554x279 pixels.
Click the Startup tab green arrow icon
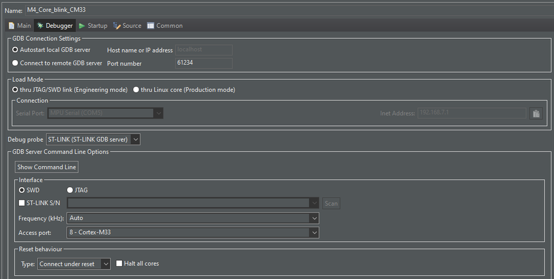tap(82, 26)
